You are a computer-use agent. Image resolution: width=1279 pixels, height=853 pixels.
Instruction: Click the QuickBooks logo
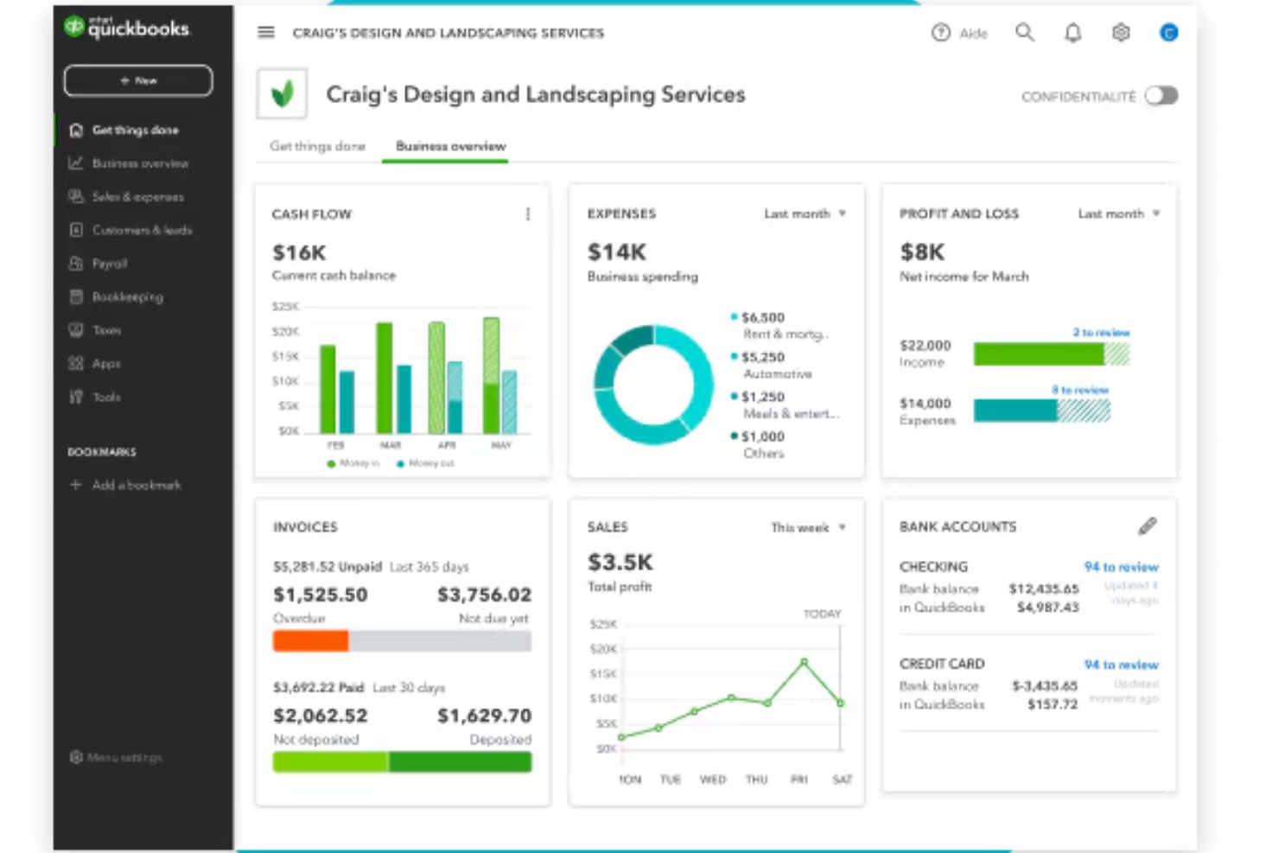click(x=126, y=28)
